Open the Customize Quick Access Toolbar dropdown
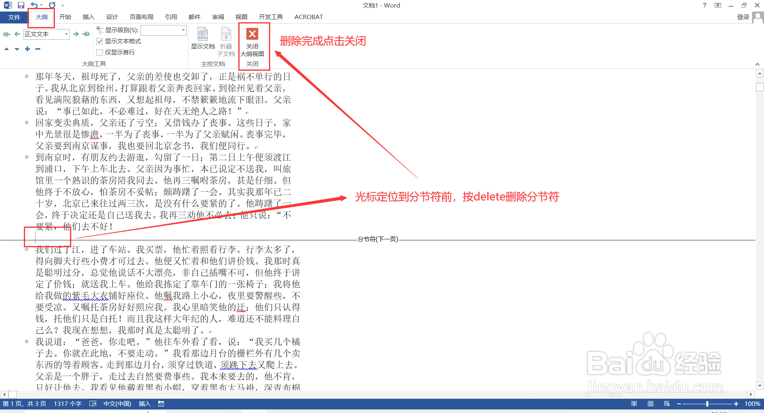The height and width of the screenshot is (413, 764). (x=62, y=6)
